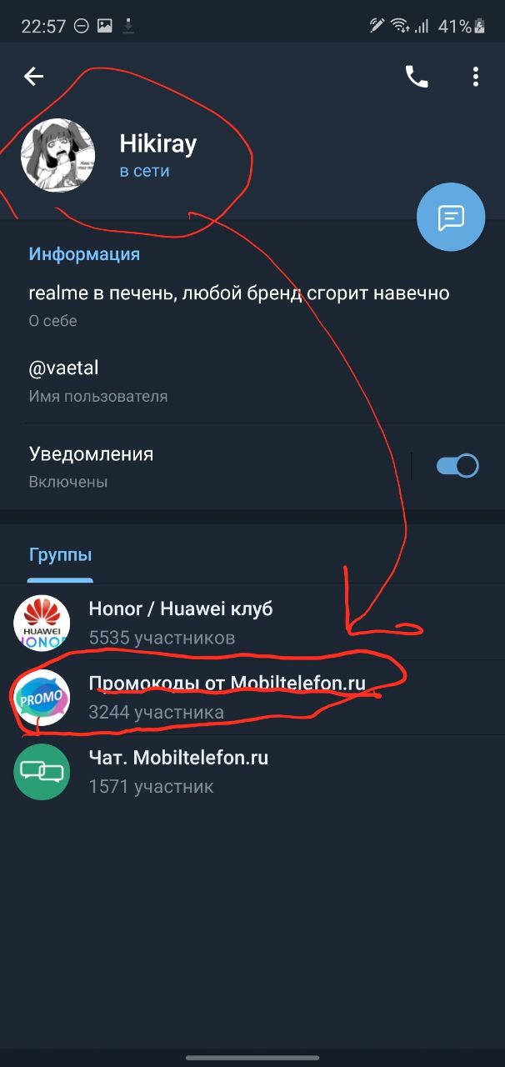Tap the blue message bubble button

[x=451, y=217]
